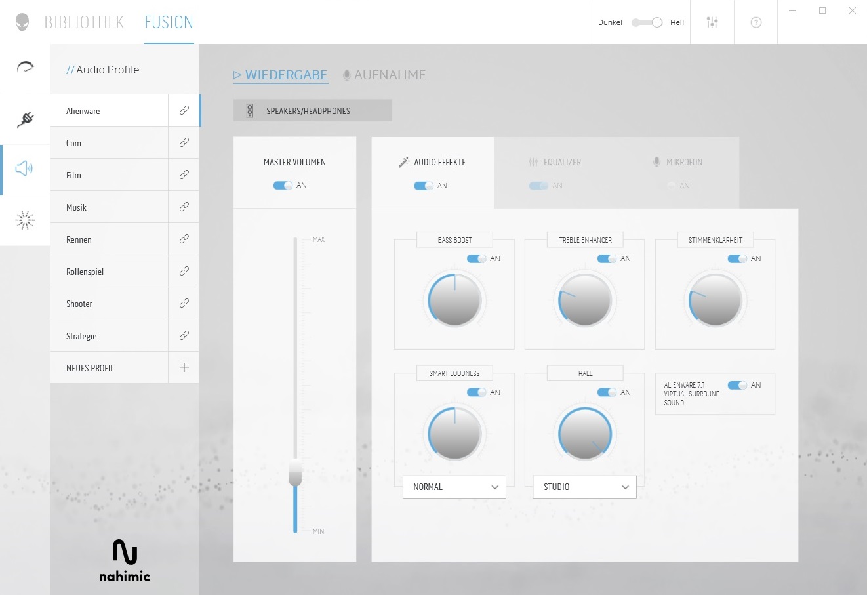Screen dimensions: 867x595
Task: Click SPEAKERS/HEADPHONES device button
Action: coord(313,111)
